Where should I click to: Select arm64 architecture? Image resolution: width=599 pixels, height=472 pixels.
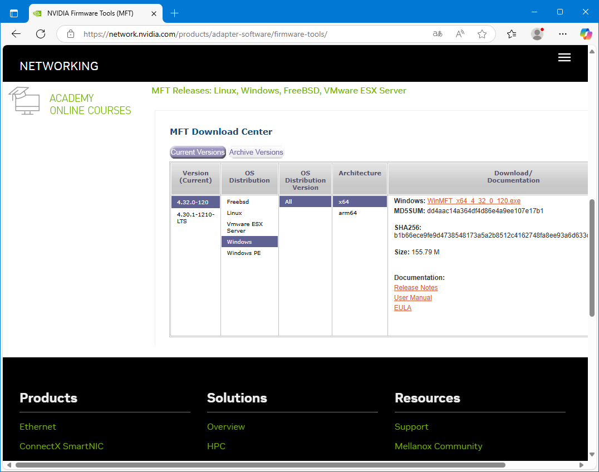coord(348,213)
